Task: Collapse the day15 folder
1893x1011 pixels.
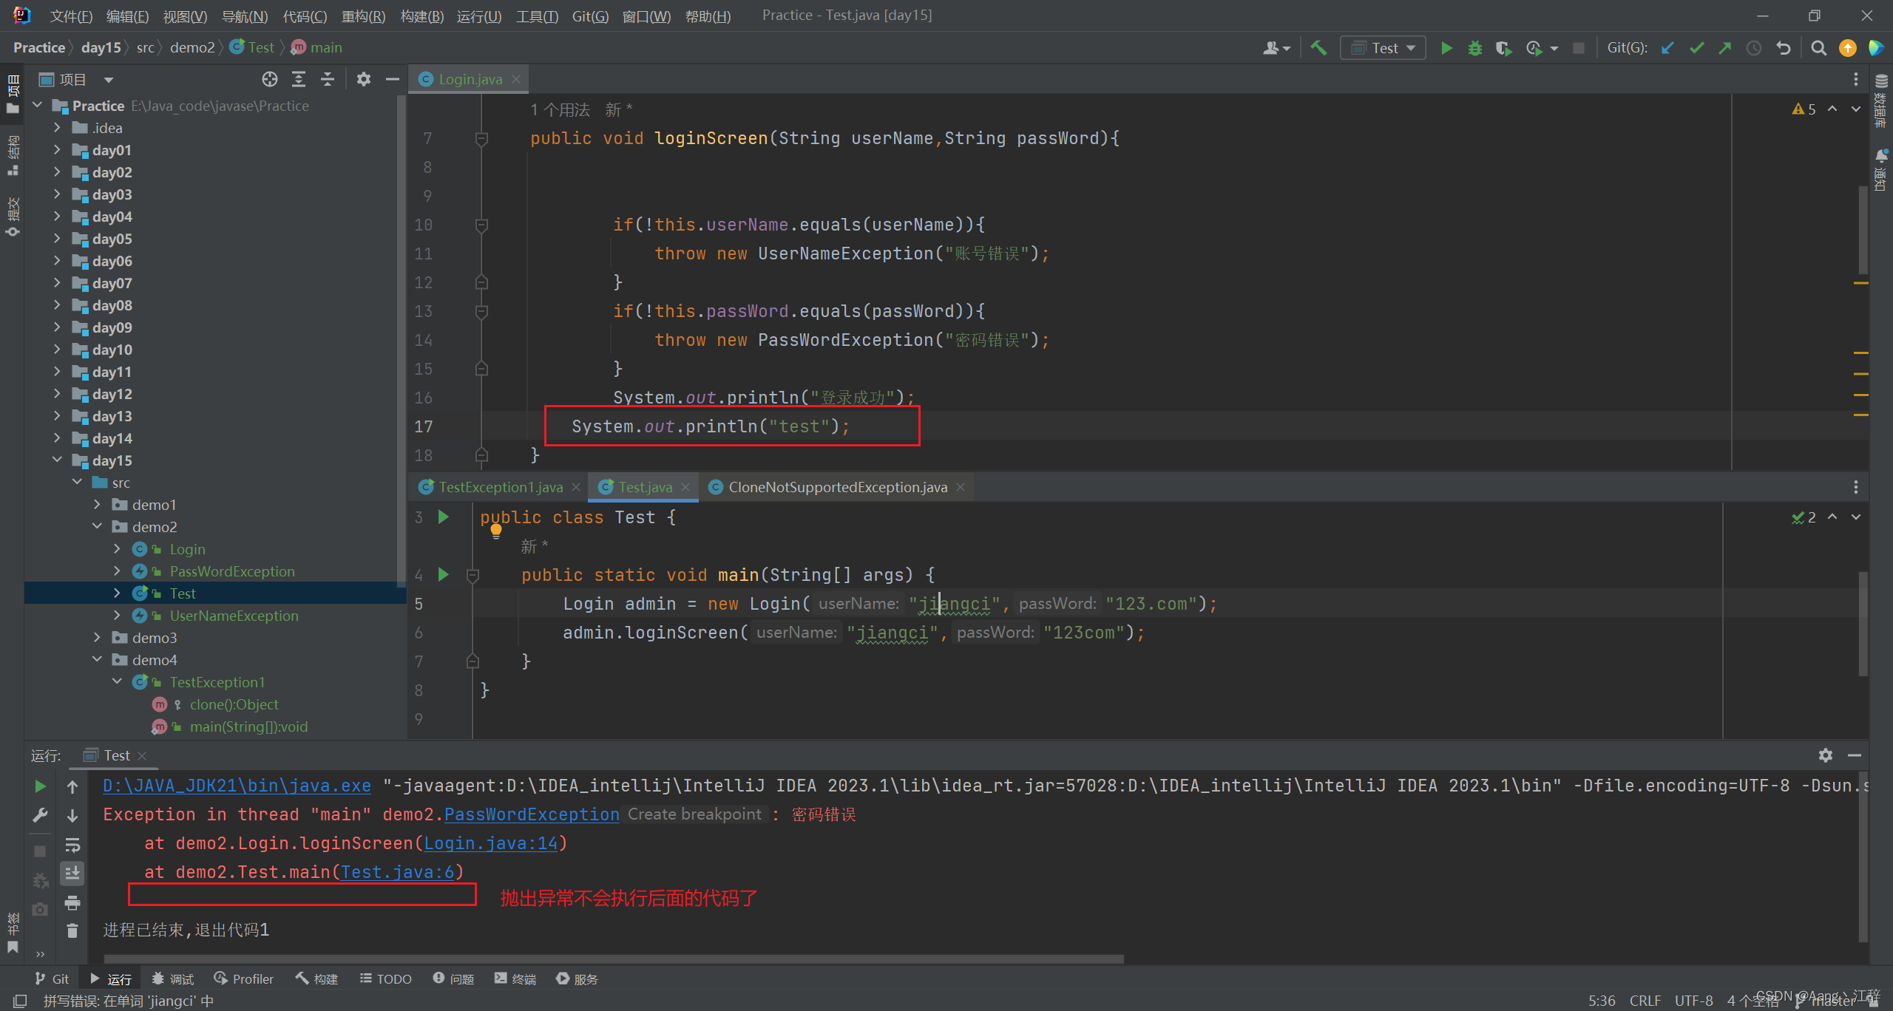Action: tap(58, 460)
